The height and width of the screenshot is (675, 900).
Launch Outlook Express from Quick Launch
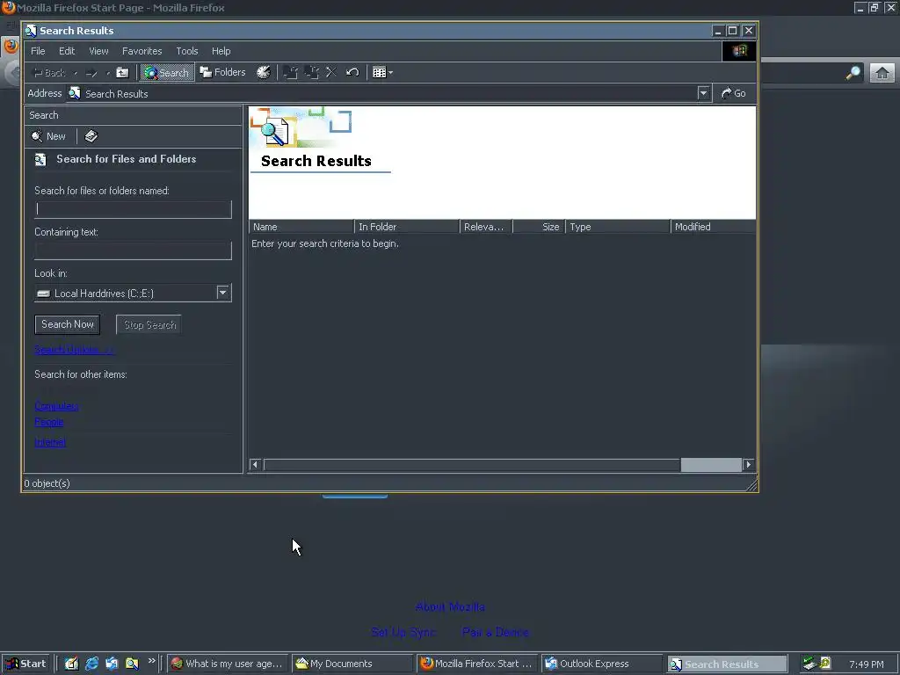[x=112, y=664]
